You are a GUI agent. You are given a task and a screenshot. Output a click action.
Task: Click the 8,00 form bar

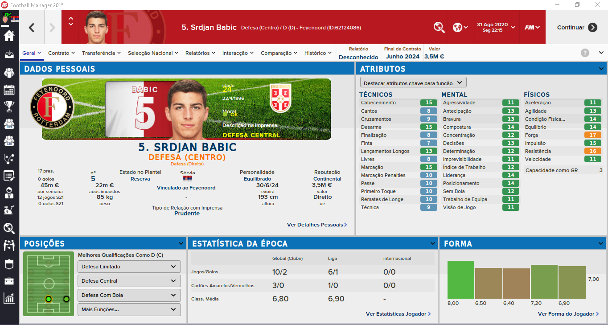coord(461,280)
